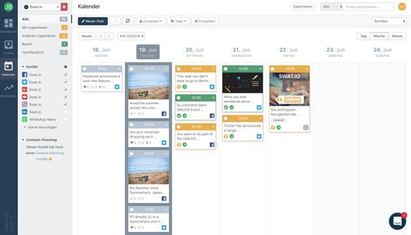Click Twitter icon on 'This year you' post

coord(212,87)
